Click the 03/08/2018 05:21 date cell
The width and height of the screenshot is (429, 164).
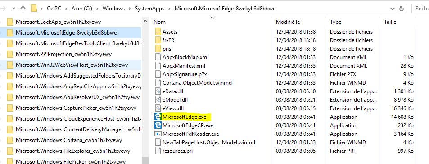point(296,100)
